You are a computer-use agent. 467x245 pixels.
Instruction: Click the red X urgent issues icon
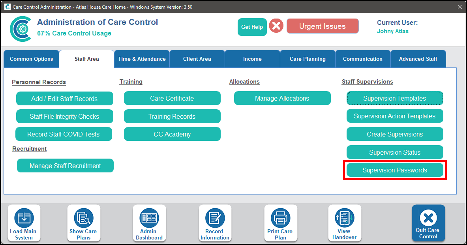[x=276, y=26]
